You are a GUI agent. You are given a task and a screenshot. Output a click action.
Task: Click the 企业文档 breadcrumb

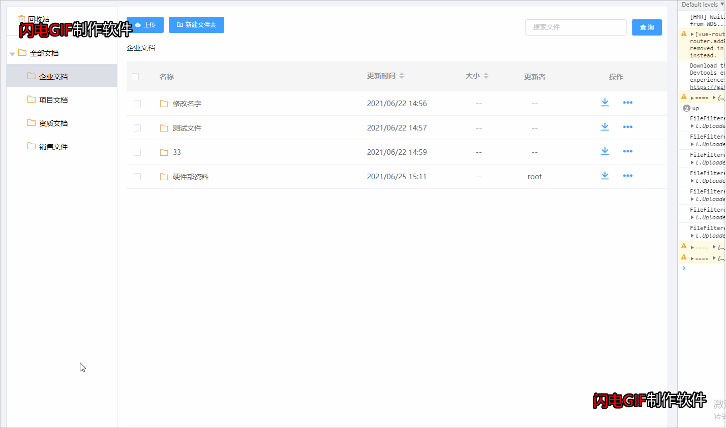click(141, 48)
